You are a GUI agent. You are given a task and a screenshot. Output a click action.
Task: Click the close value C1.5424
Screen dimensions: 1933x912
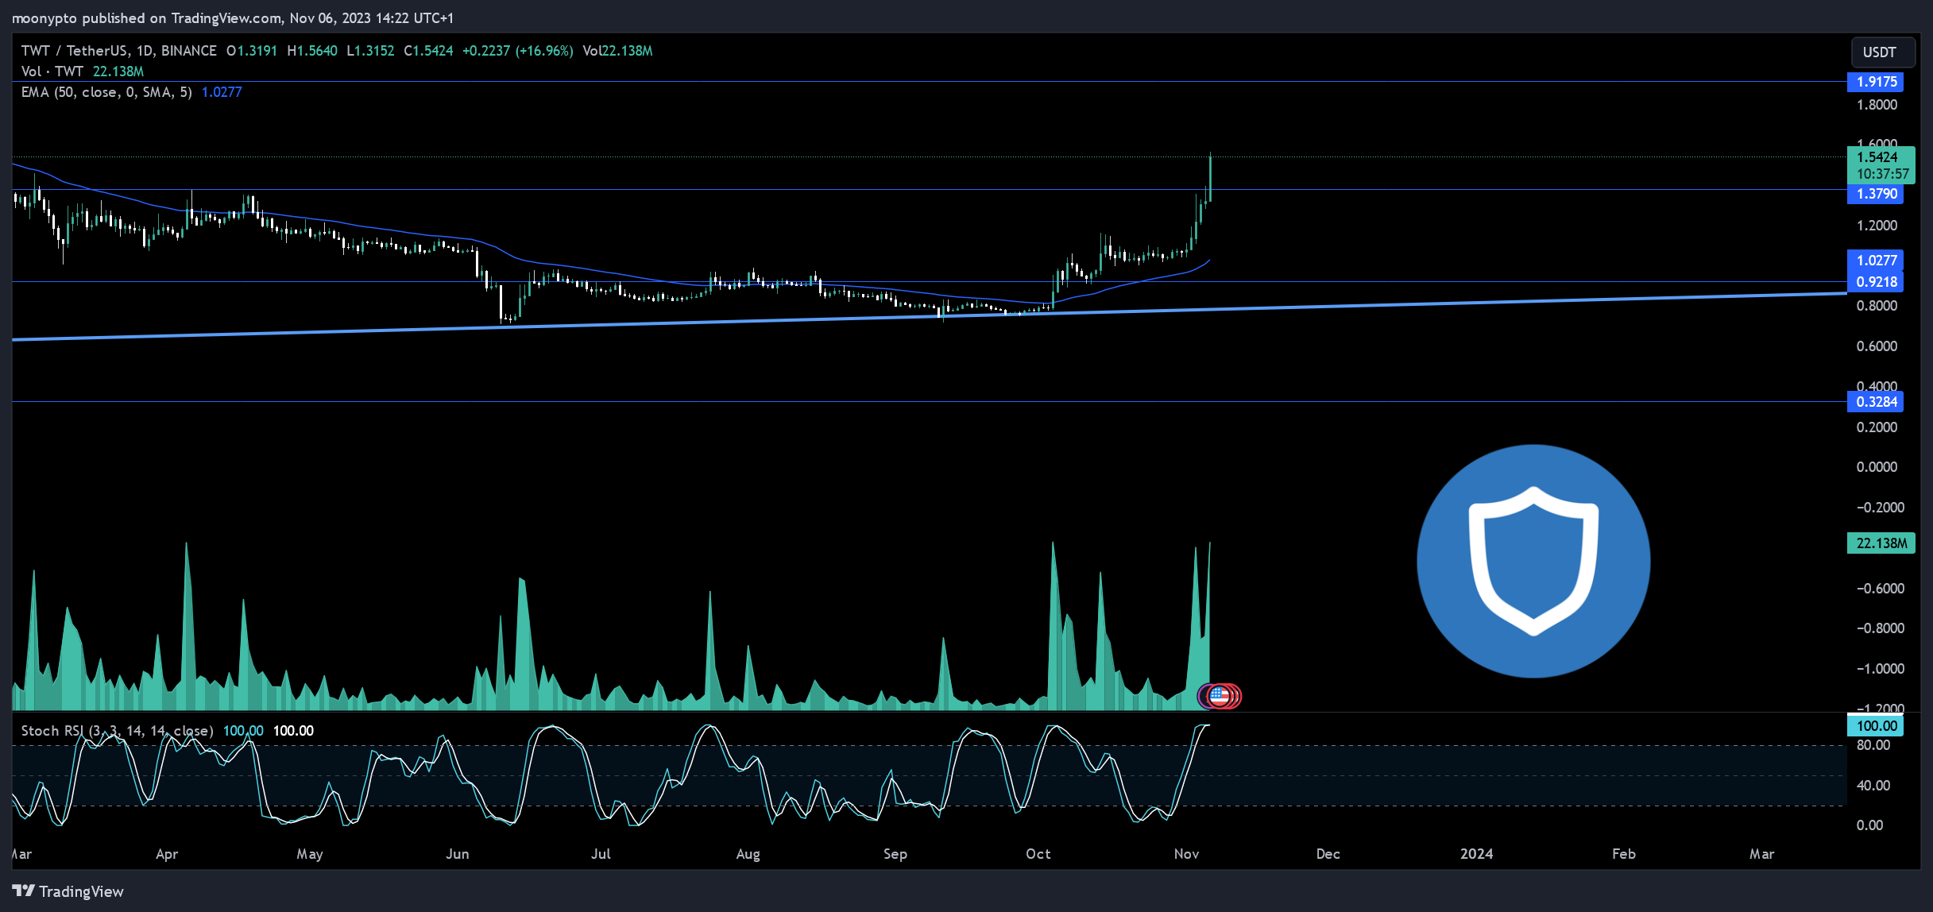428,51
